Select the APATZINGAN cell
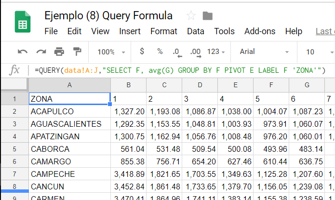Viewport: 335px width, 200px height. (69, 136)
